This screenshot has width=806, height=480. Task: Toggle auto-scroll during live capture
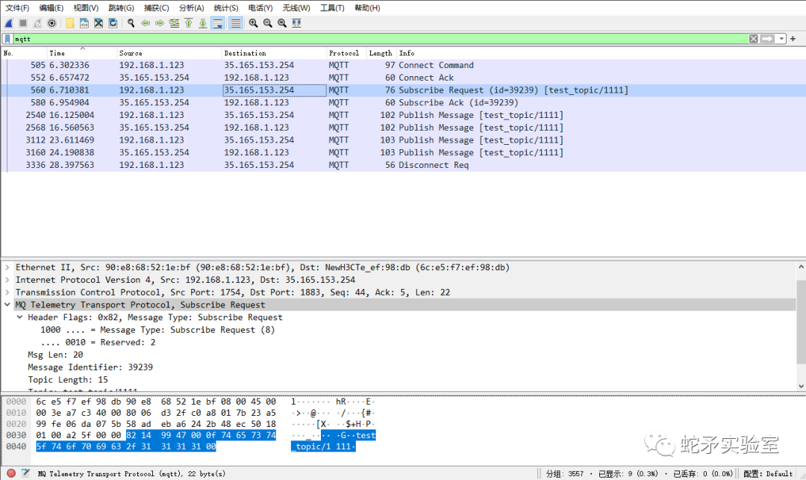tap(218, 23)
